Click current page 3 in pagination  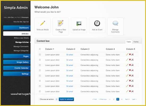[x=118, y=99]
